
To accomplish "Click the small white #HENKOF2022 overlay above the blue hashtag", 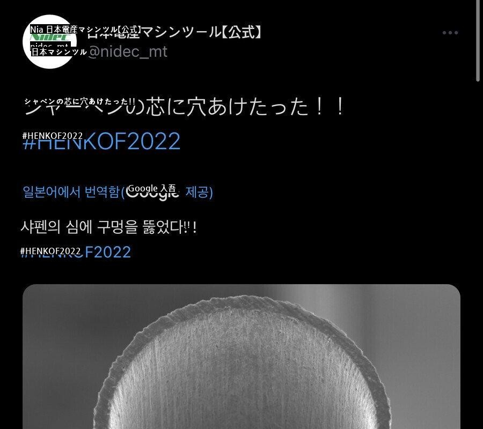I will coord(53,136).
